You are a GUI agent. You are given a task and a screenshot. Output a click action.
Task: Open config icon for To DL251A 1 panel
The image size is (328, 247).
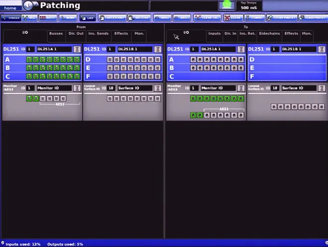pyautogui.click(x=241, y=49)
